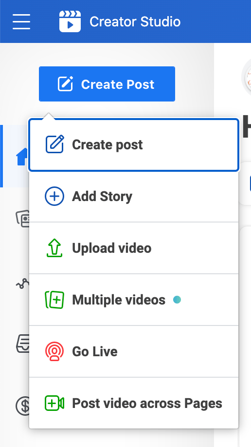The width and height of the screenshot is (251, 447).
Task: Open Home via sidebar house icon
Action: pyautogui.click(x=22, y=157)
